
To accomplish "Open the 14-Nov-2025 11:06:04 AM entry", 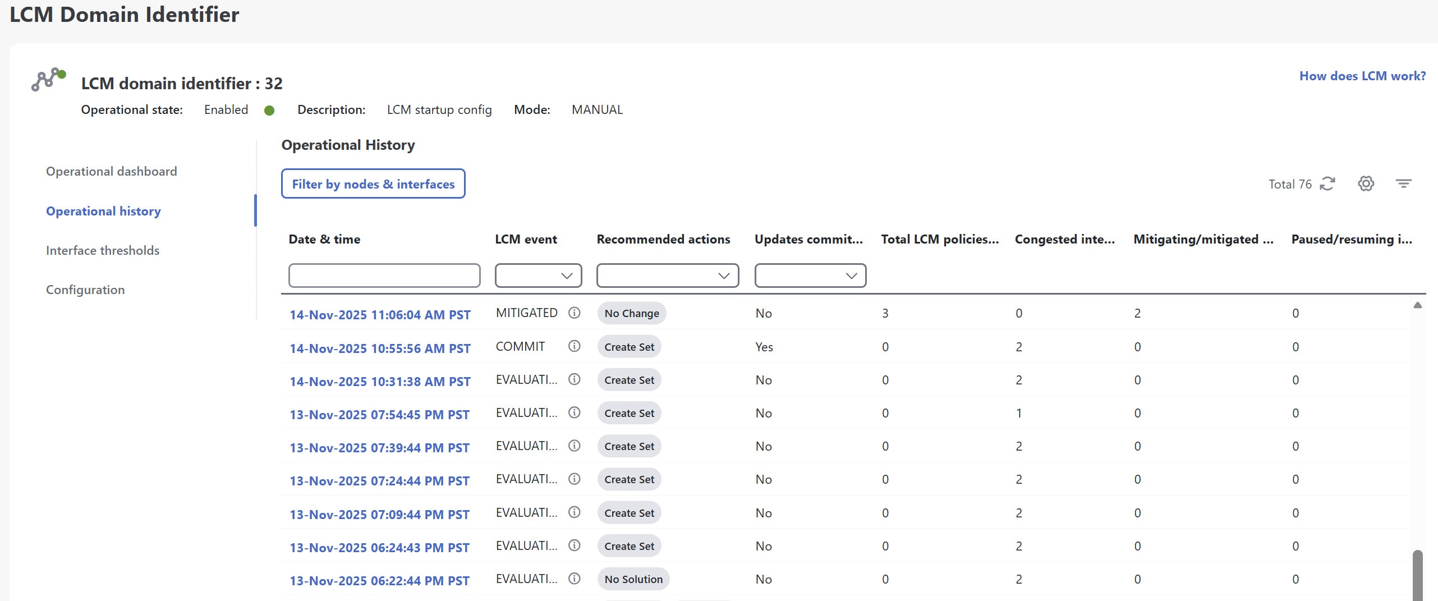I will pyautogui.click(x=380, y=315).
